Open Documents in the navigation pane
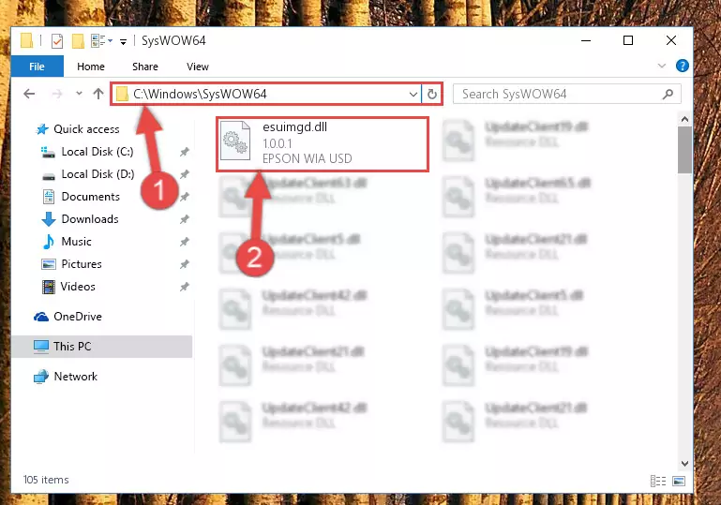Screen dimensions: 721x505 coord(90,197)
